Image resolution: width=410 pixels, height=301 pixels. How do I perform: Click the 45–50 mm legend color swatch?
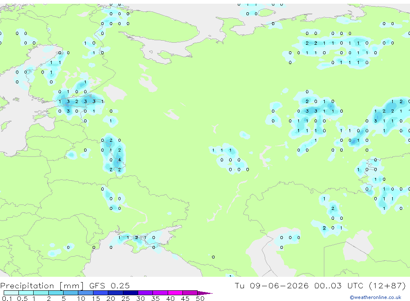click(190, 293)
